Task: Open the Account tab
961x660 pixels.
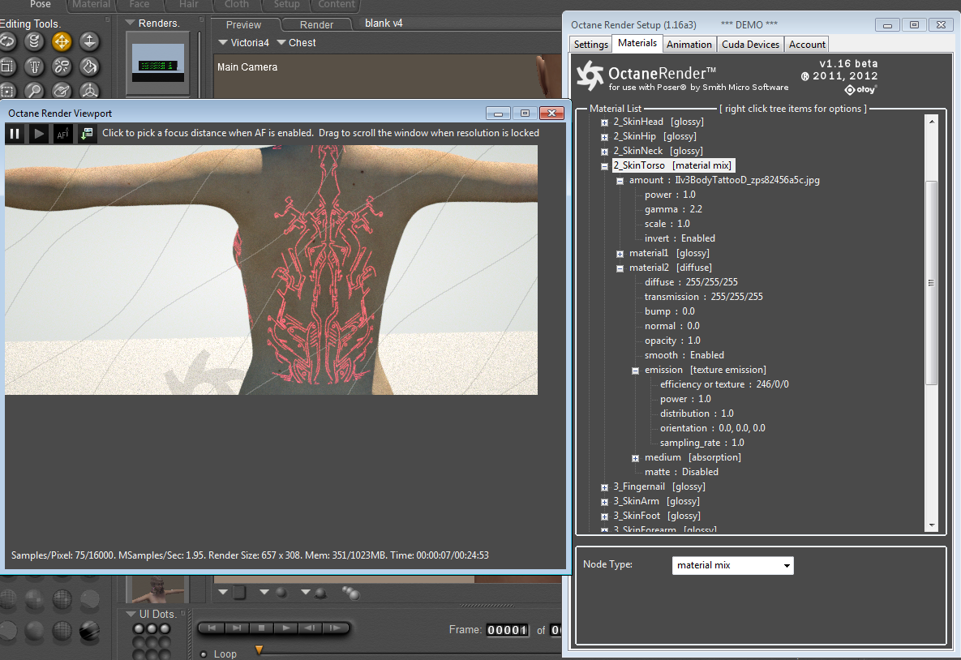Action: coord(807,44)
